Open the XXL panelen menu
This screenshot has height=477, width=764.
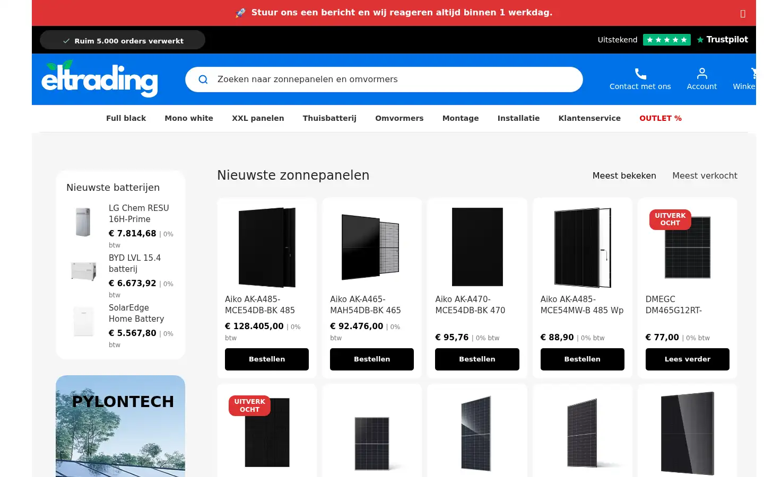tap(258, 118)
